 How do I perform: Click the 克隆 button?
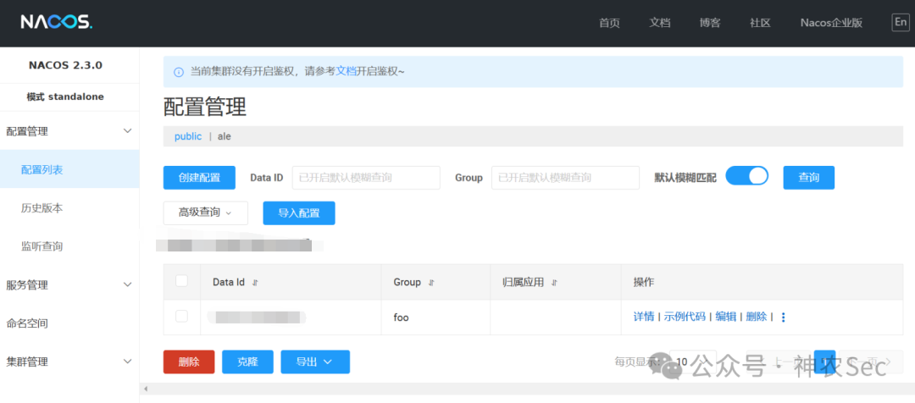point(247,362)
